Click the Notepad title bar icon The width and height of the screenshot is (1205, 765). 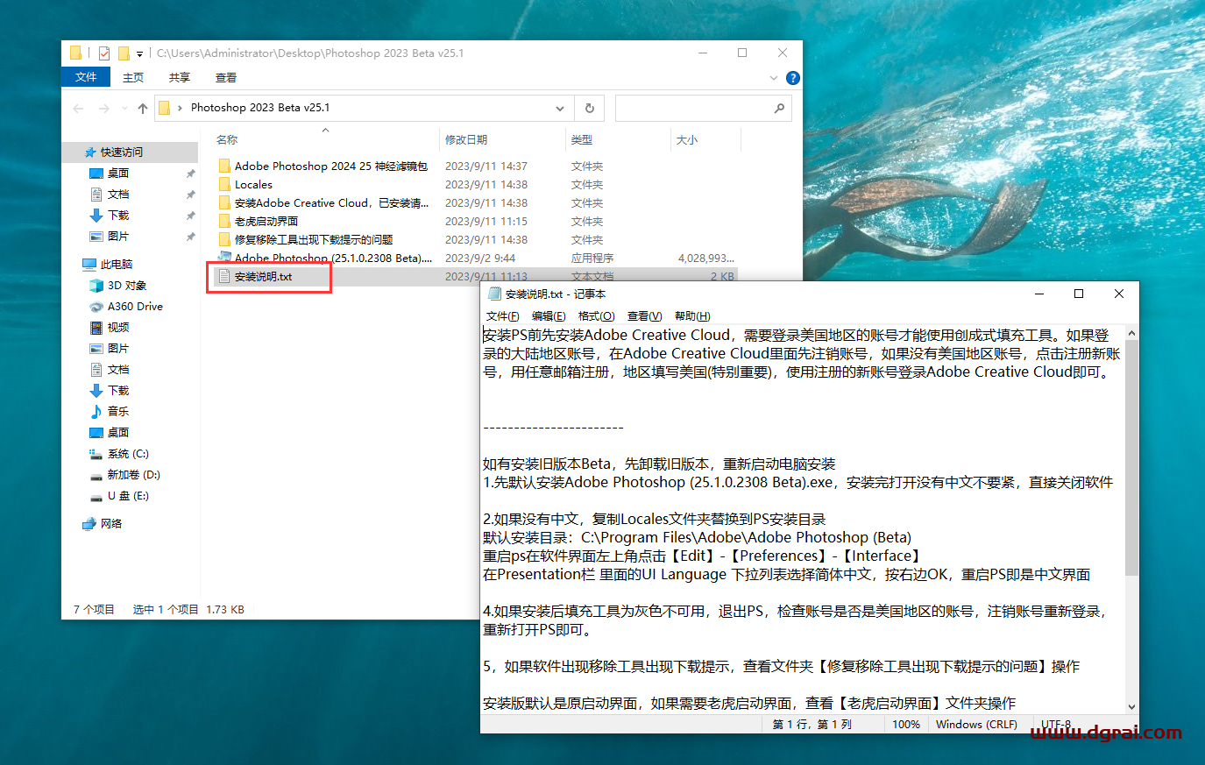click(494, 294)
